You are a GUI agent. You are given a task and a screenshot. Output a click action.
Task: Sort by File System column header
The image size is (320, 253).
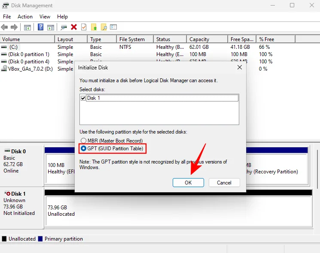coord(135,39)
